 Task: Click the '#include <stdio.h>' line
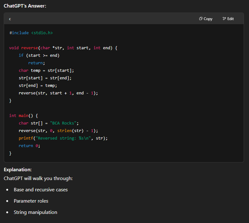pos(31,33)
